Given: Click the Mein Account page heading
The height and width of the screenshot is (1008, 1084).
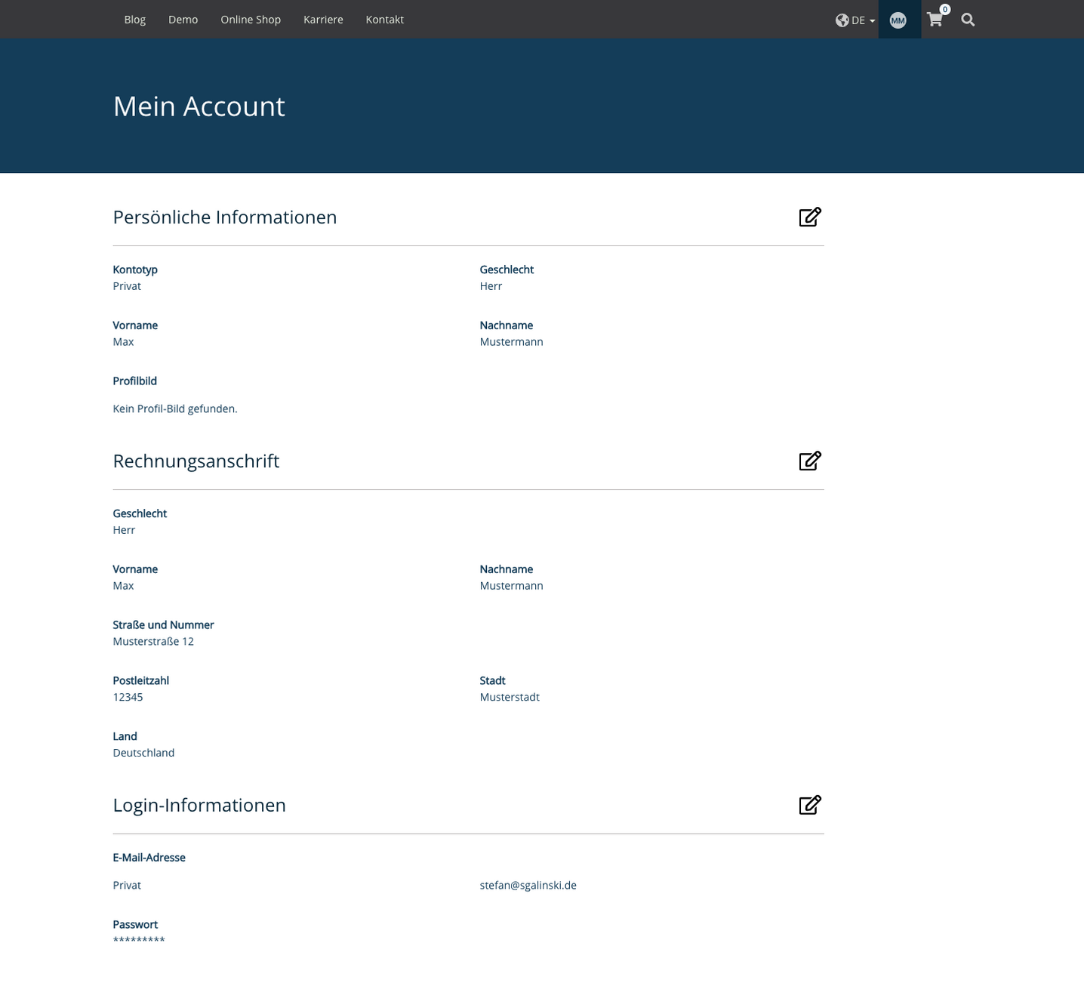Looking at the screenshot, I should pos(199,106).
